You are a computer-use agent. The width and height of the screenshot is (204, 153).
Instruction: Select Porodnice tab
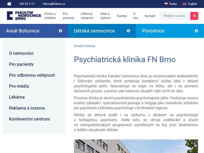point(170,31)
